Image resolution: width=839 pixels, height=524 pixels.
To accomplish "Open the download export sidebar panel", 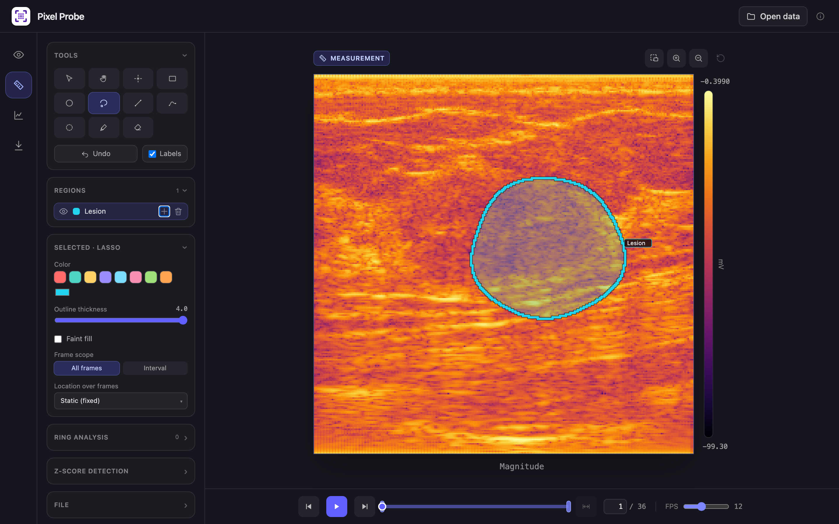I will coord(19,145).
